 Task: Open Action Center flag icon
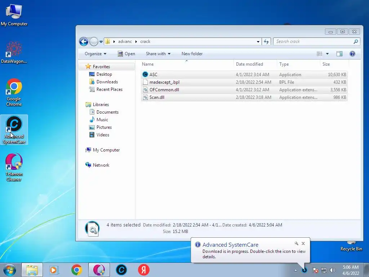point(315,270)
